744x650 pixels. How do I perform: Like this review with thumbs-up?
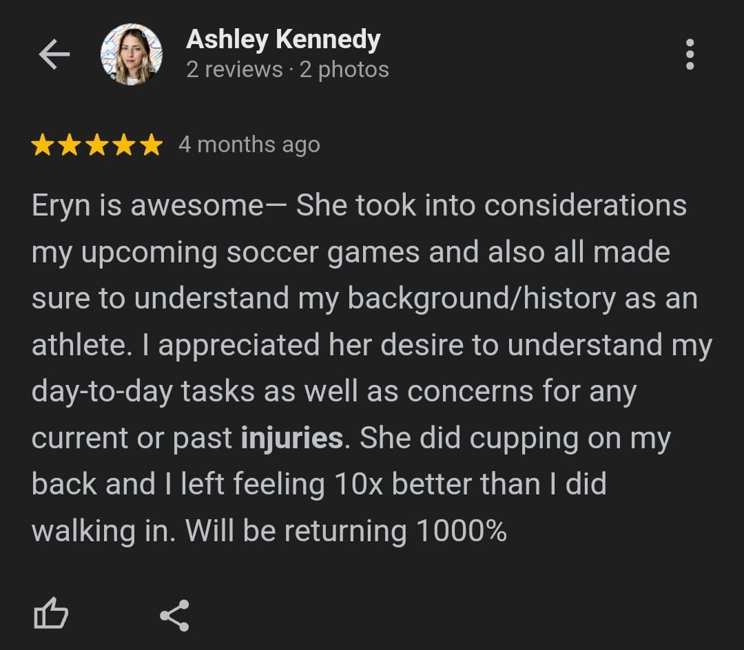tap(51, 614)
